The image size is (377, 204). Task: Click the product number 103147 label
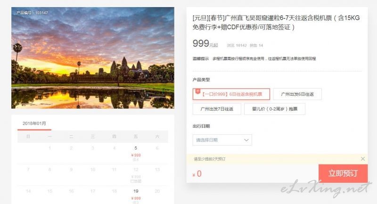pyautogui.click(x=32, y=13)
